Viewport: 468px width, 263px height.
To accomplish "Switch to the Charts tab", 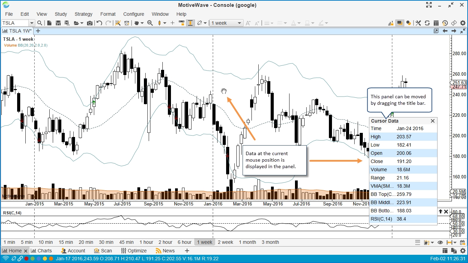I will coord(41,251).
